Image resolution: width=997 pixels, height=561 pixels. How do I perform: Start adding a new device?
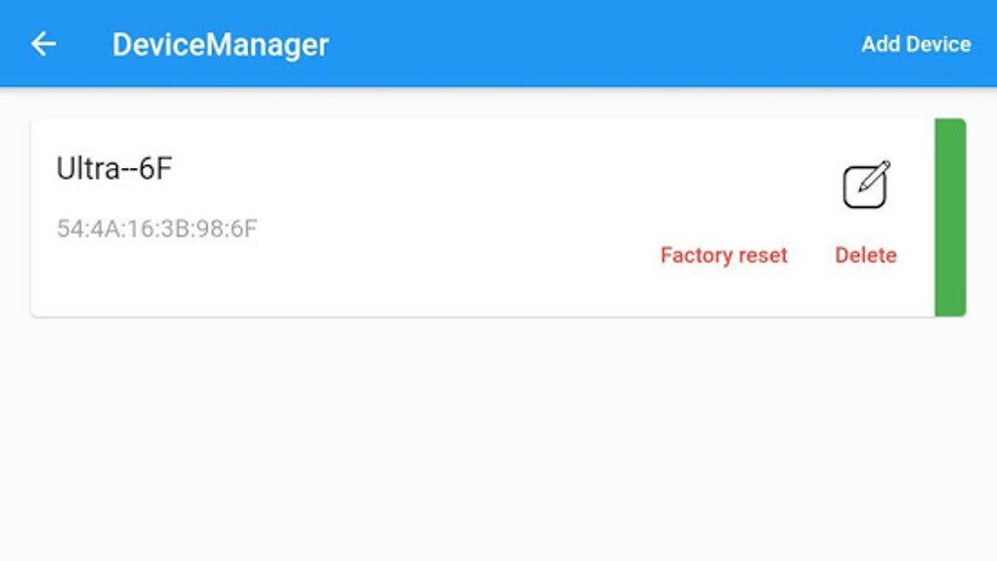click(x=915, y=45)
